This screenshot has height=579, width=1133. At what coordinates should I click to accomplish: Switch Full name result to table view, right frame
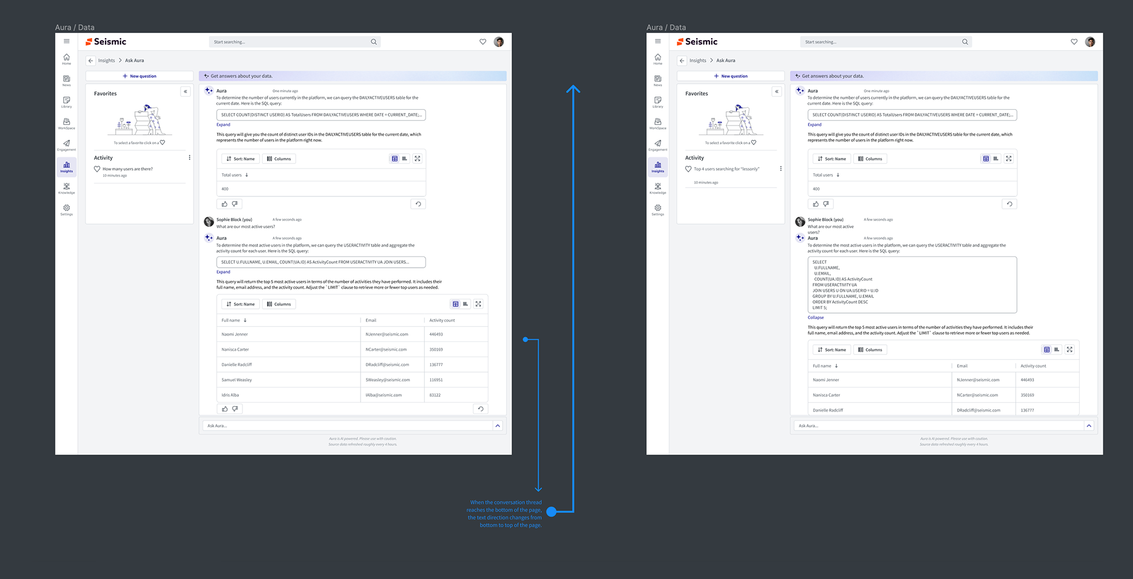click(x=1047, y=350)
